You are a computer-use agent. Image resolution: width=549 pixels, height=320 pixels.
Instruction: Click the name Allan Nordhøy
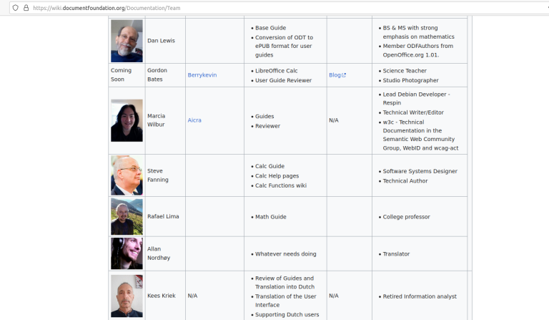pos(159,253)
